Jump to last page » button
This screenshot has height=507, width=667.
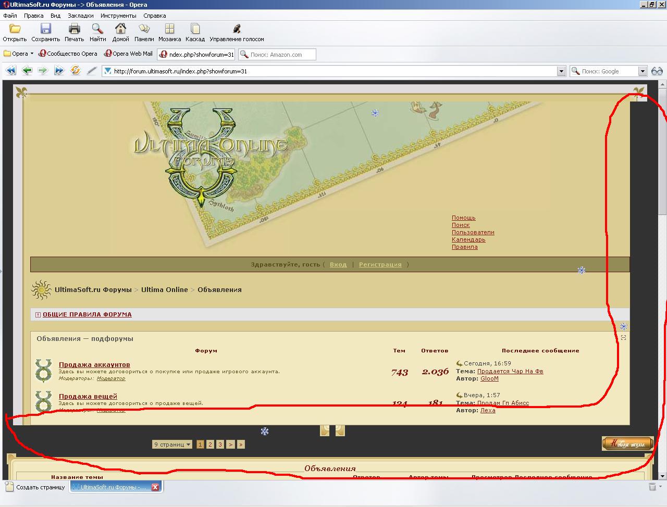pyautogui.click(x=240, y=445)
